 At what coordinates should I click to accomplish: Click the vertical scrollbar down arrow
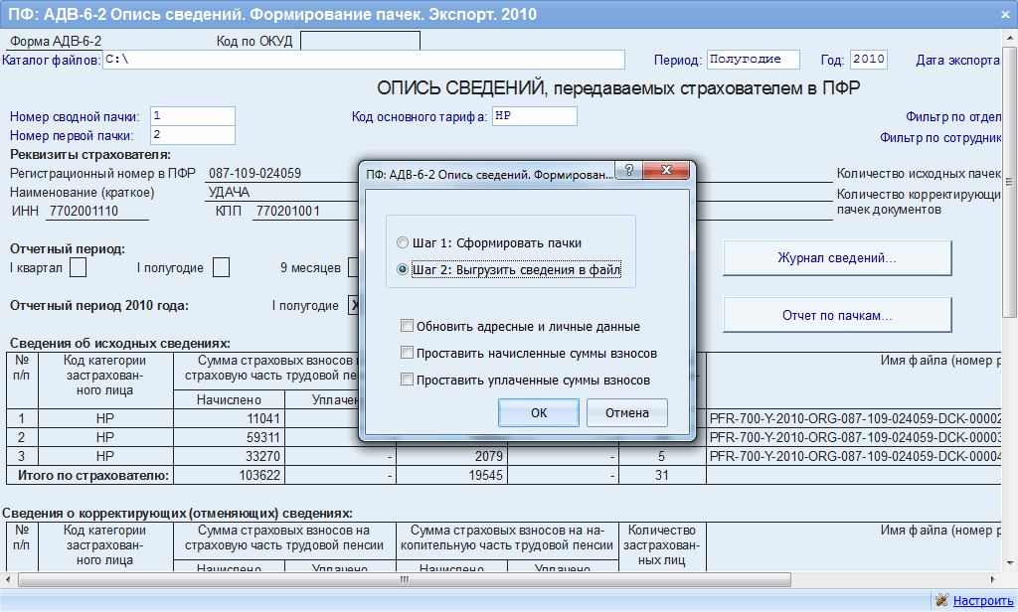coord(1010,562)
